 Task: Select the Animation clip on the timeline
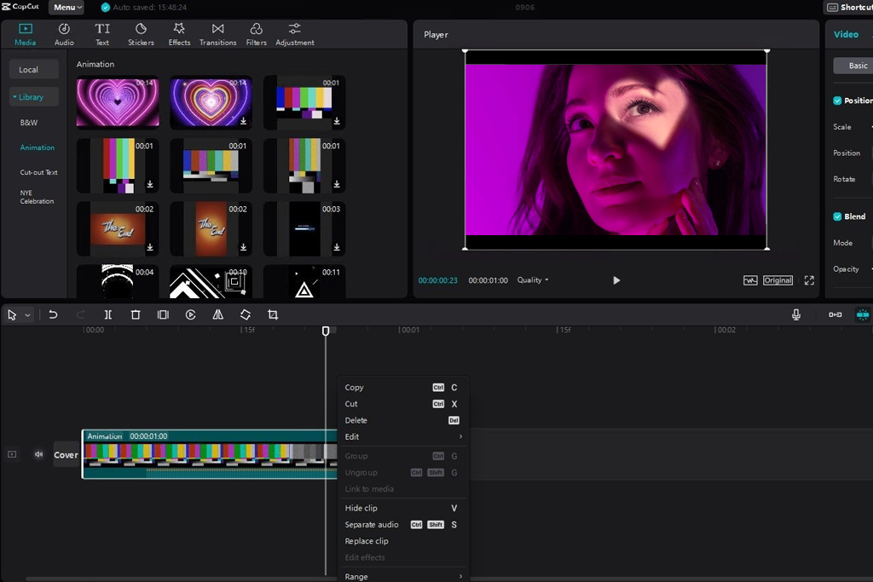click(x=210, y=454)
